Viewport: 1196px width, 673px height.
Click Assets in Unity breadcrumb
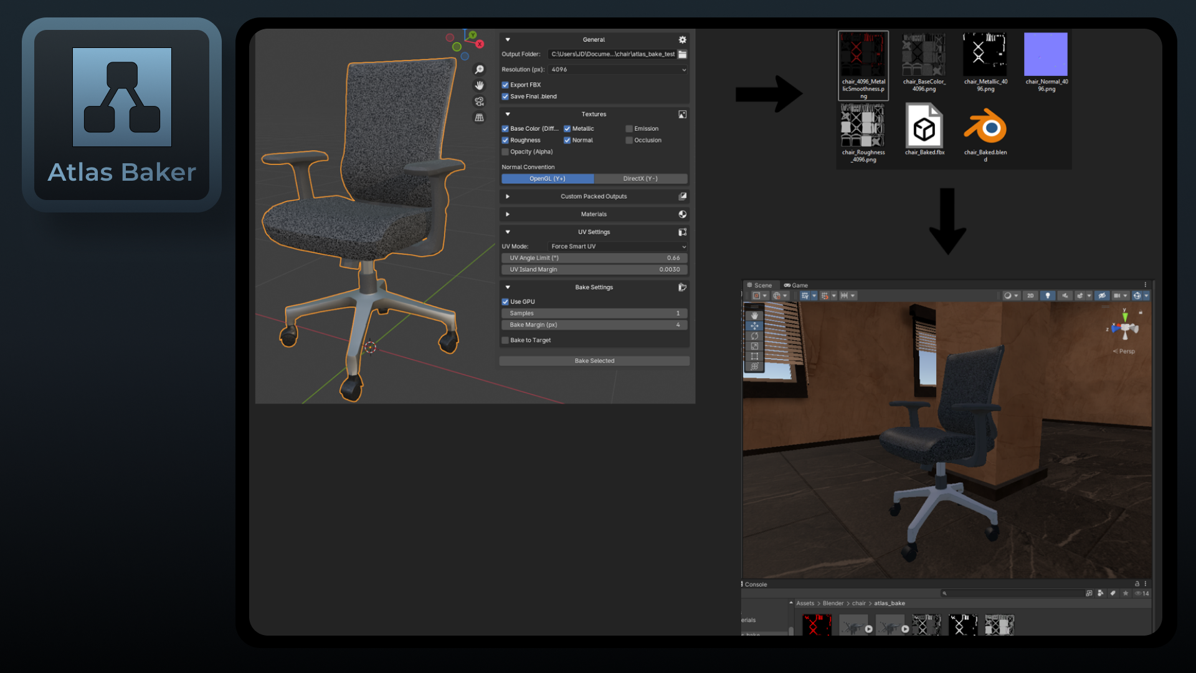tap(805, 603)
